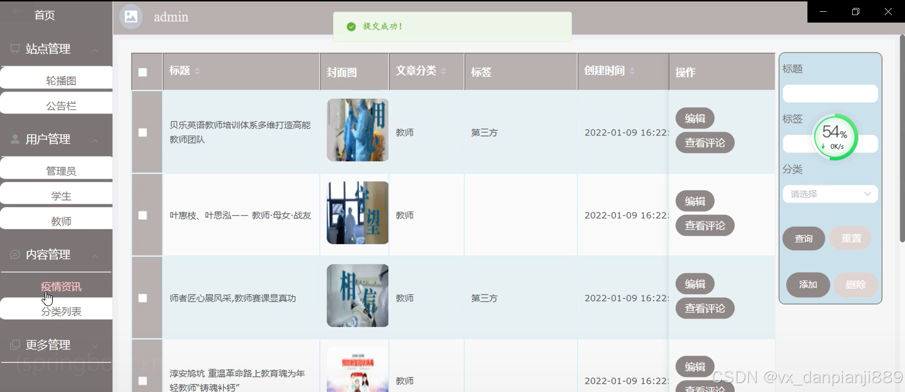Open the 公告栏 menu item
The width and height of the screenshot is (905, 392).
[57, 104]
